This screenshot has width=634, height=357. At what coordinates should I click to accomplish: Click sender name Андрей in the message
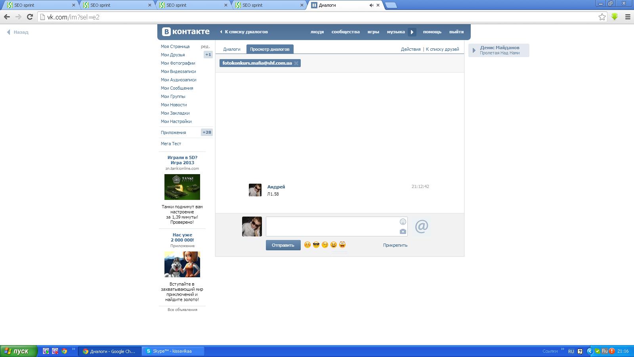(x=276, y=187)
